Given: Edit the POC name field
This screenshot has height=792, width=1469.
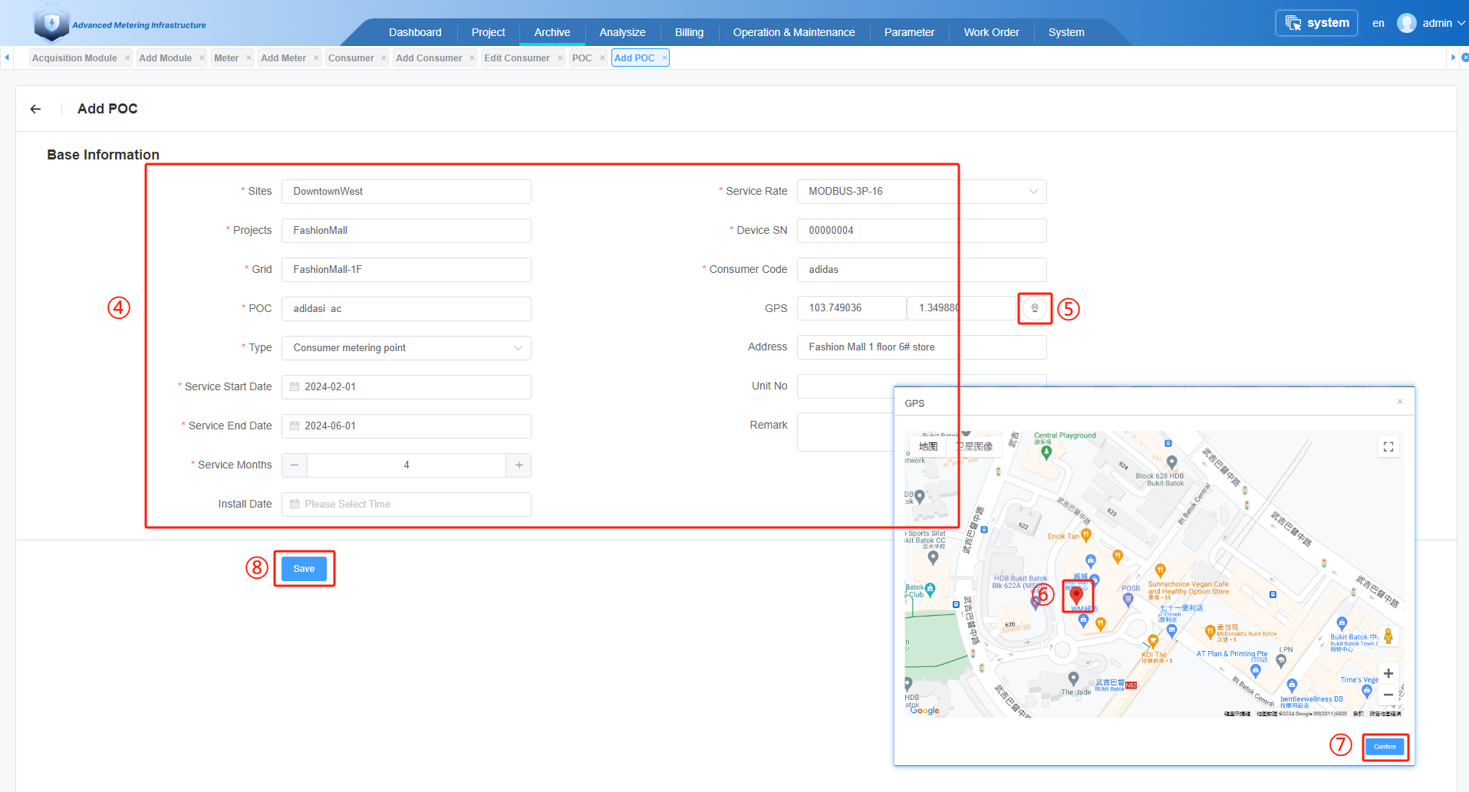Looking at the screenshot, I should coord(407,309).
